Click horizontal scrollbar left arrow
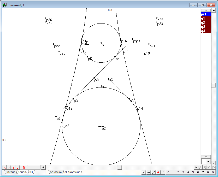218x177 pixels. pyautogui.click(x=43, y=167)
